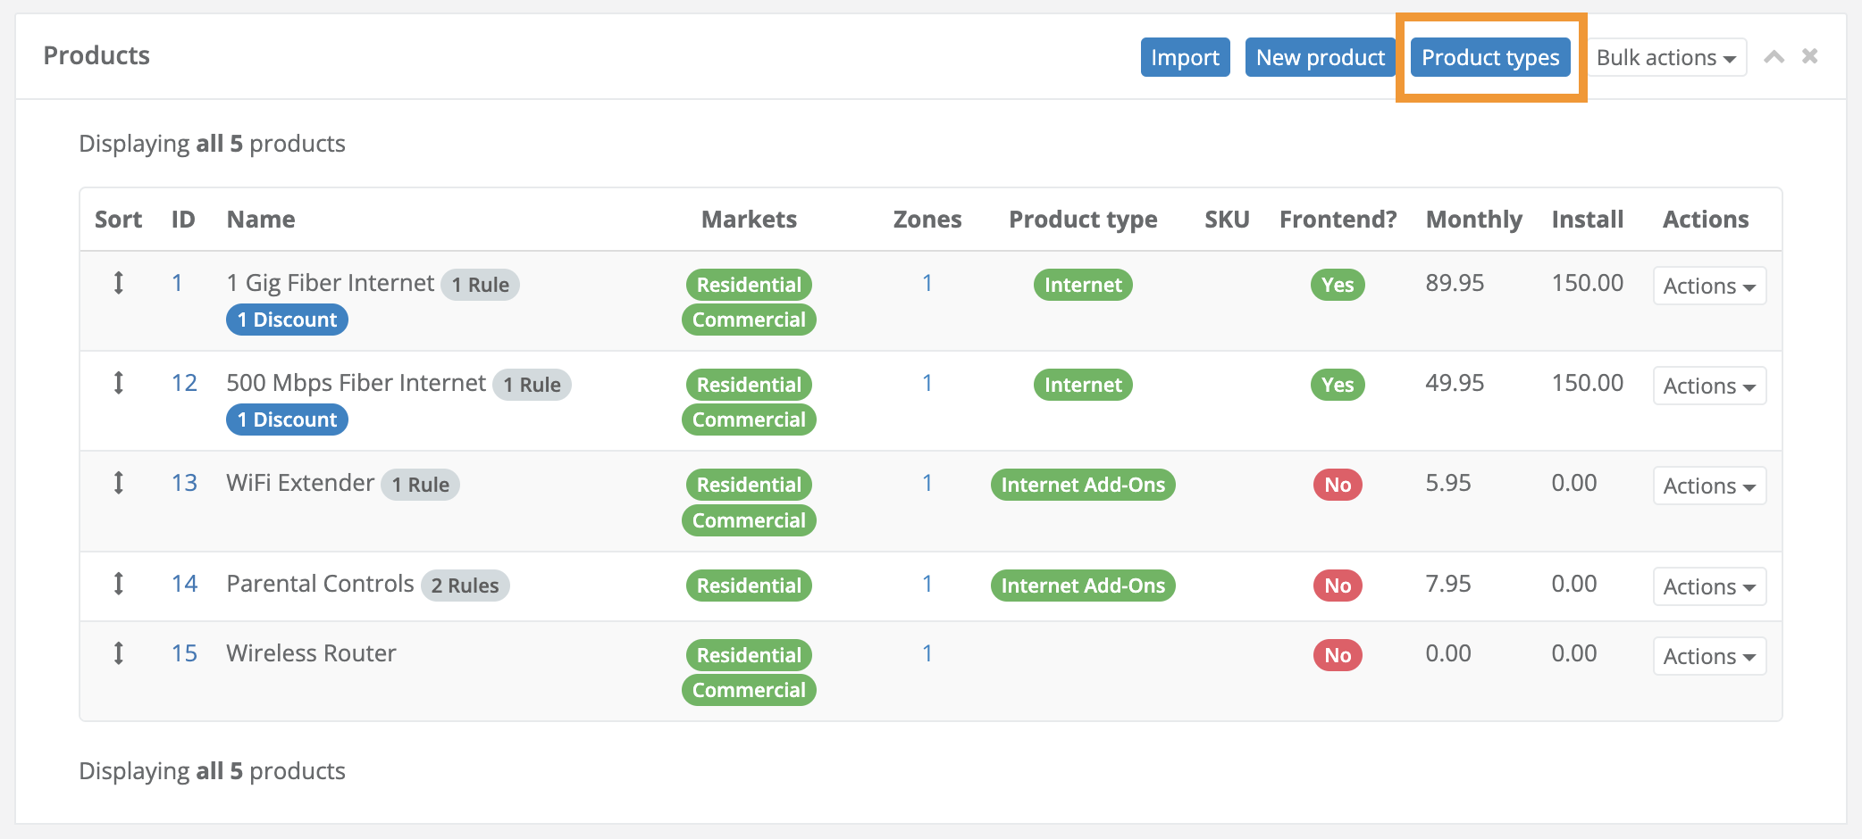Image resolution: width=1862 pixels, height=839 pixels.
Task: Click sort handle for Wireless Router row
Action: 118,654
